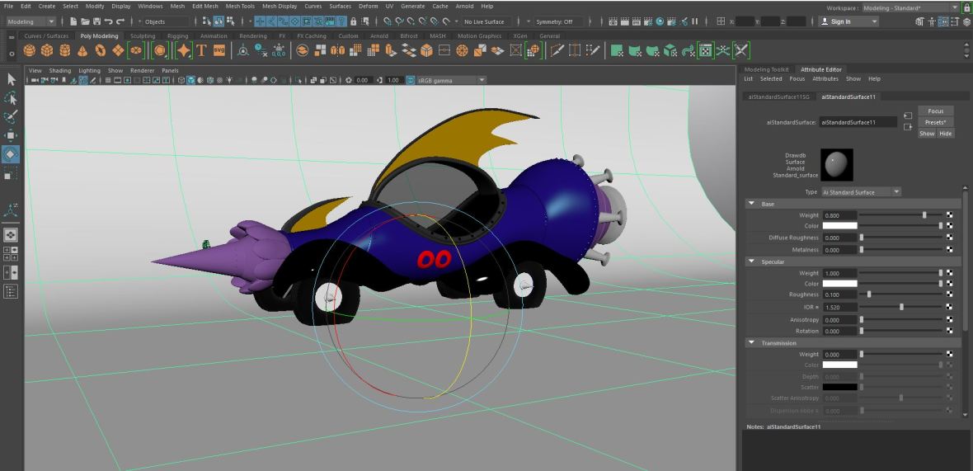
Task: Select the polygon sphere shelf icon
Action: tap(29, 51)
